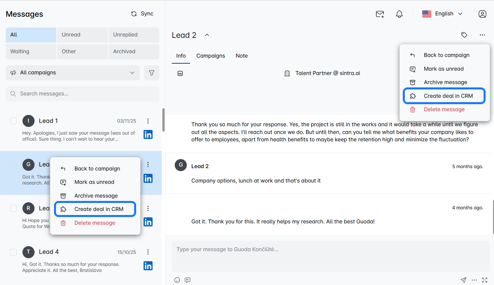This screenshot has width=494, height=285.
Task: Show the Unread messages filter
Action: click(82, 35)
